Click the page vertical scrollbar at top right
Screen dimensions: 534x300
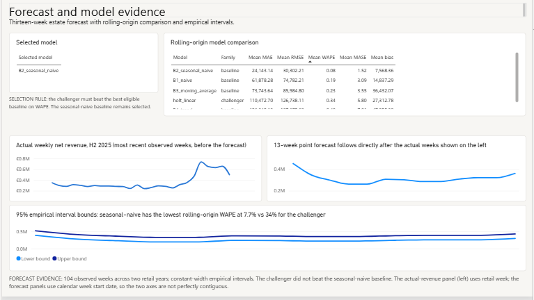tap(524, 10)
